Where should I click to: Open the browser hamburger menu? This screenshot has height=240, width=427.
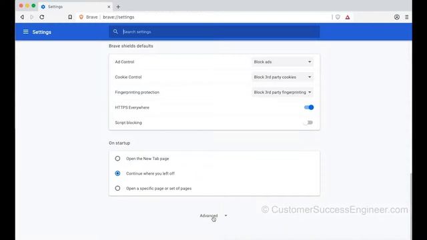[406, 17]
